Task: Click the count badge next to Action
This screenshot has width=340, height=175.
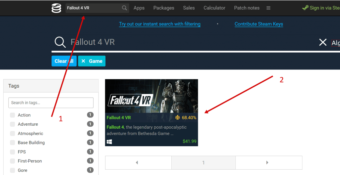Action: (90, 115)
